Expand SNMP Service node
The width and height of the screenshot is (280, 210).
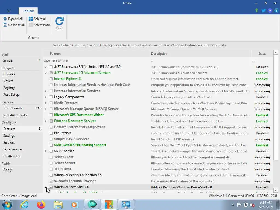point(46,151)
